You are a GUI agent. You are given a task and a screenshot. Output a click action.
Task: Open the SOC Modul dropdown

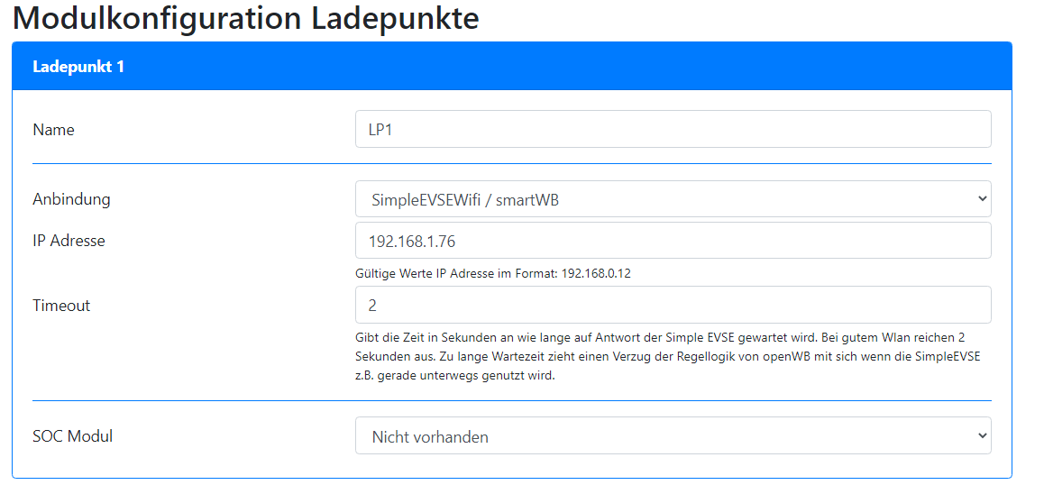tap(673, 436)
